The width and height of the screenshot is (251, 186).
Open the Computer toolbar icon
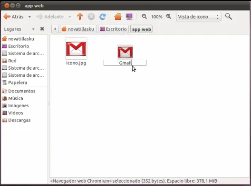129,17
